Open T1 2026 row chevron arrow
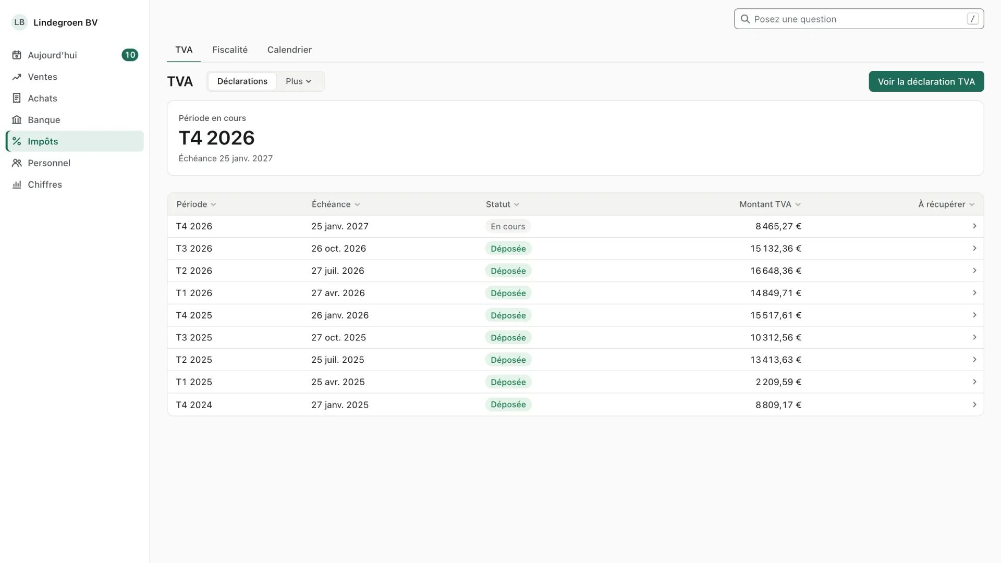 (974, 293)
